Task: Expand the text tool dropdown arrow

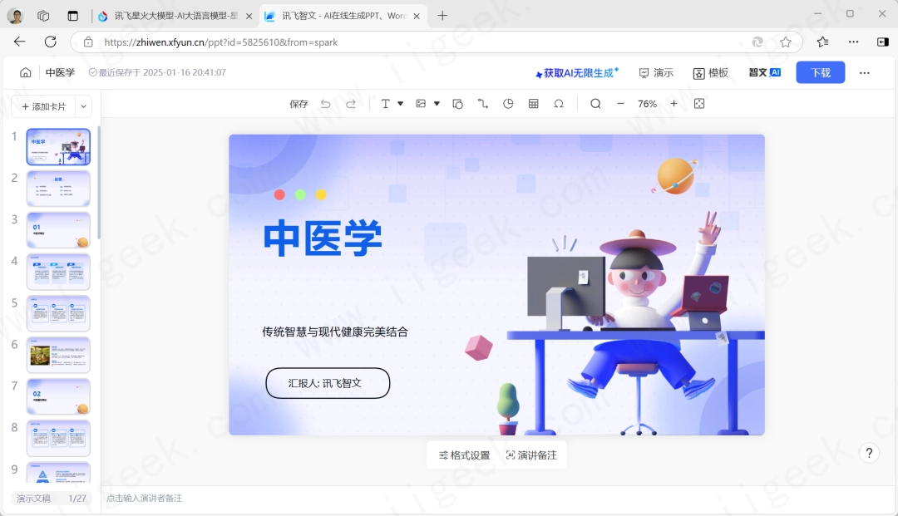Action: (x=401, y=103)
